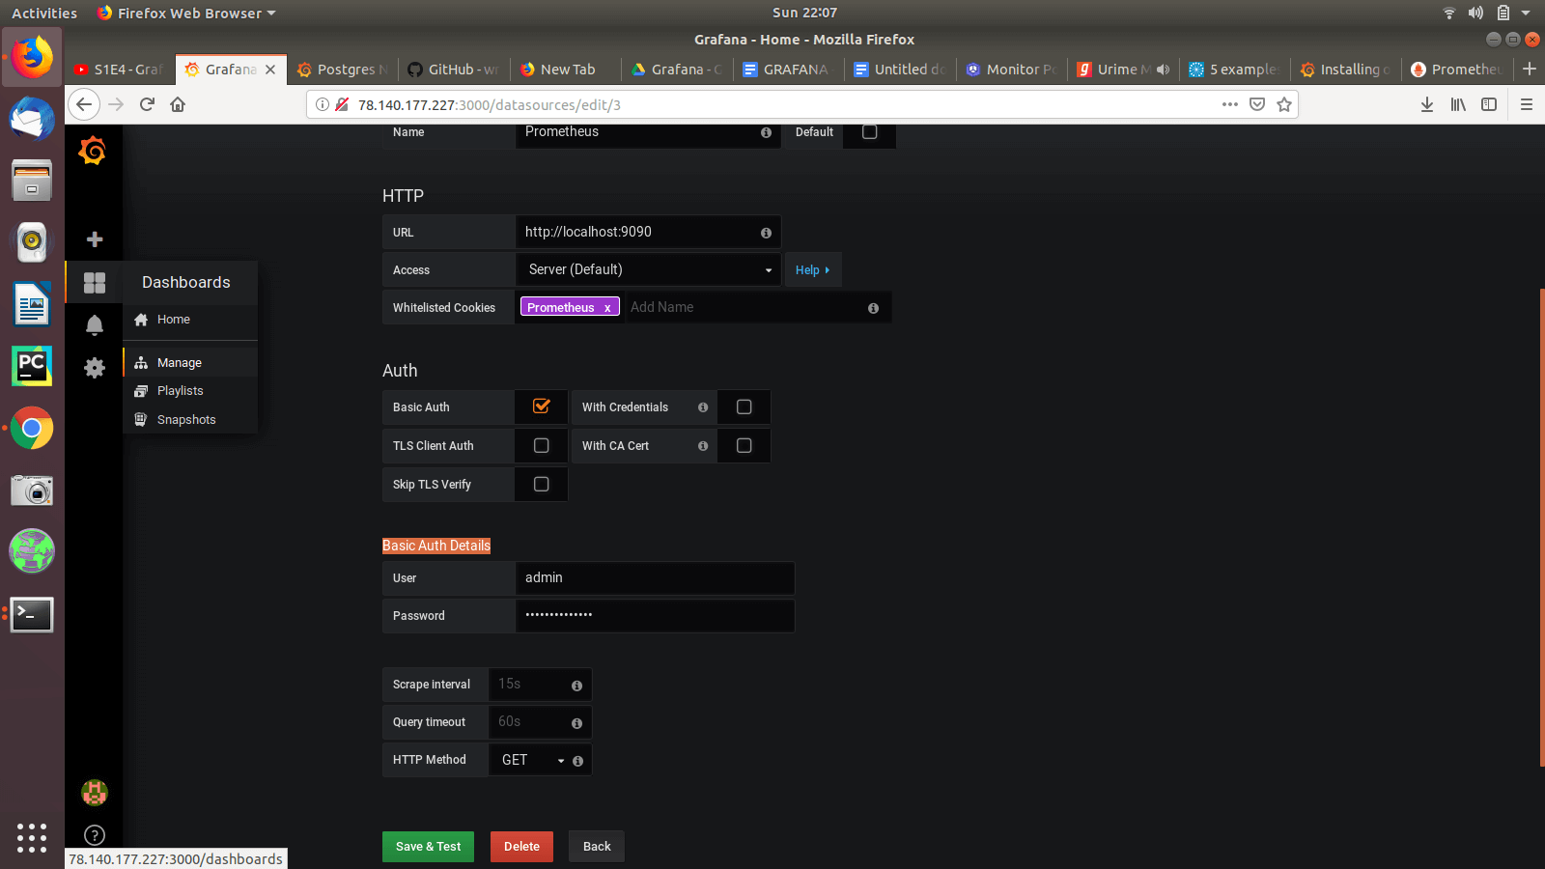Open the Access Server (Default) dropdown
The height and width of the screenshot is (869, 1545).
point(648,270)
